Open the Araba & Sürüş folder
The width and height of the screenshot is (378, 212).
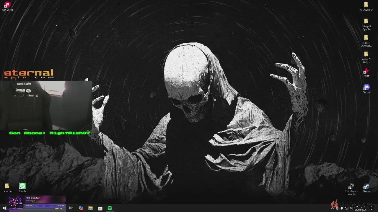[366, 57]
